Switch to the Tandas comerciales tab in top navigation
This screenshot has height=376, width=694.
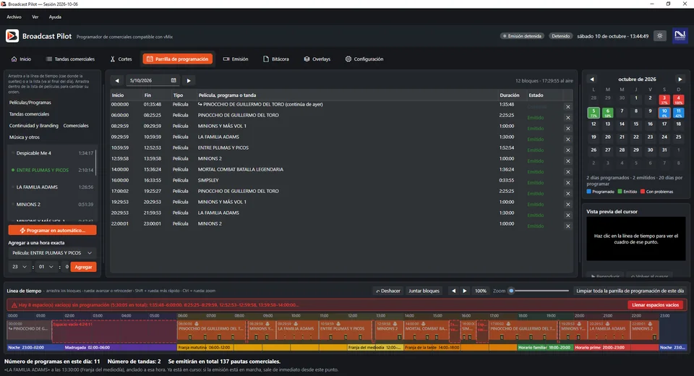coord(70,59)
